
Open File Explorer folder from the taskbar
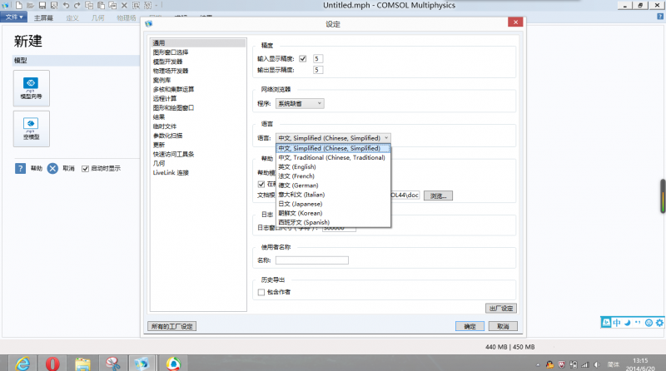[x=82, y=364]
